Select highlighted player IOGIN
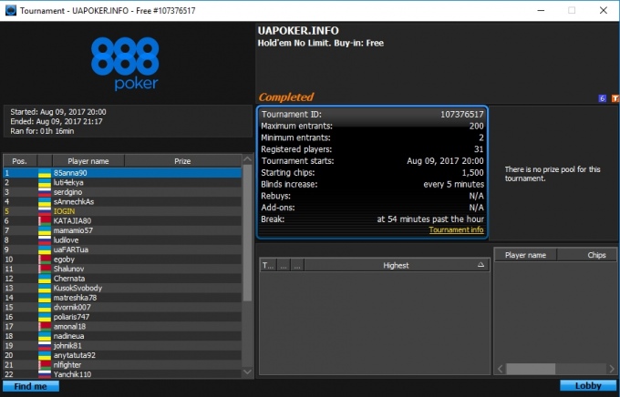Image resolution: width=620 pixels, height=397 pixels. pos(122,211)
